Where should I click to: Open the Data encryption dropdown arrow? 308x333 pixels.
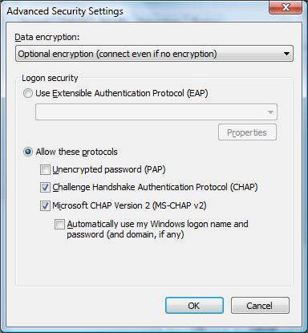[x=286, y=54]
